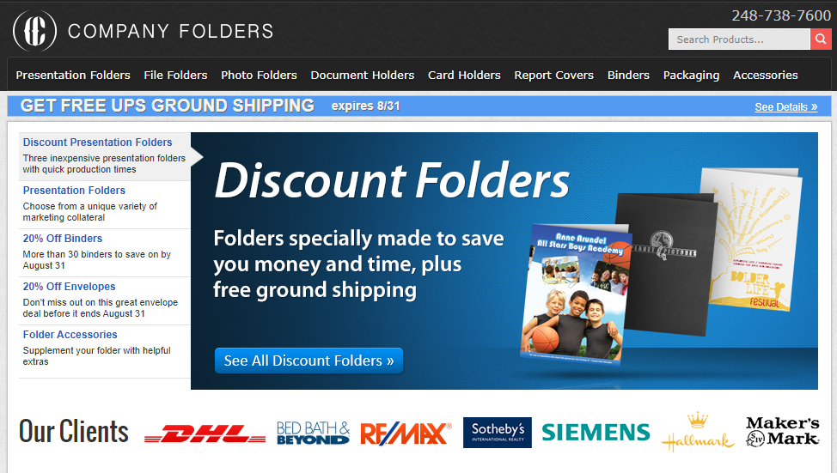
Task: Click the Siemens logo
Action: [596, 432]
